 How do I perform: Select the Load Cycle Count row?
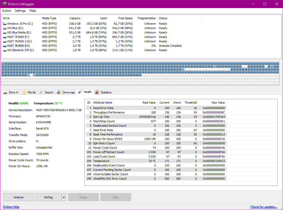coord(156,157)
